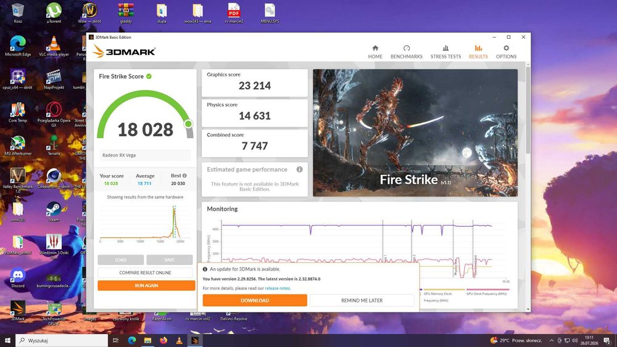Click the system tray volume icon
This screenshot has height=347, width=617.
pyautogui.click(x=574, y=340)
